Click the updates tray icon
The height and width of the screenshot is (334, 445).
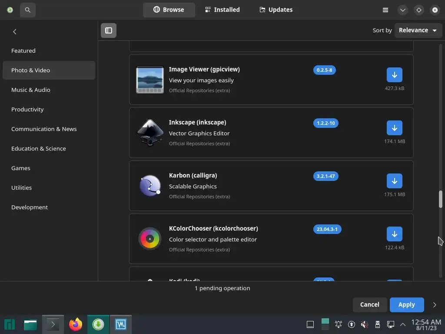coord(351,324)
